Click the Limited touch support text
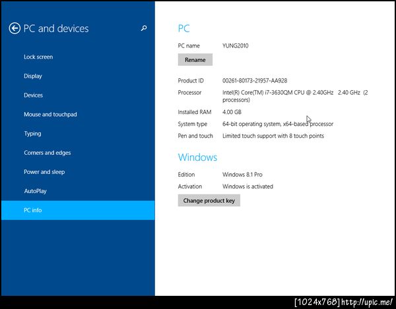Image resolution: width=396 pixels, height=309 pixels. [x=273, y=136]
